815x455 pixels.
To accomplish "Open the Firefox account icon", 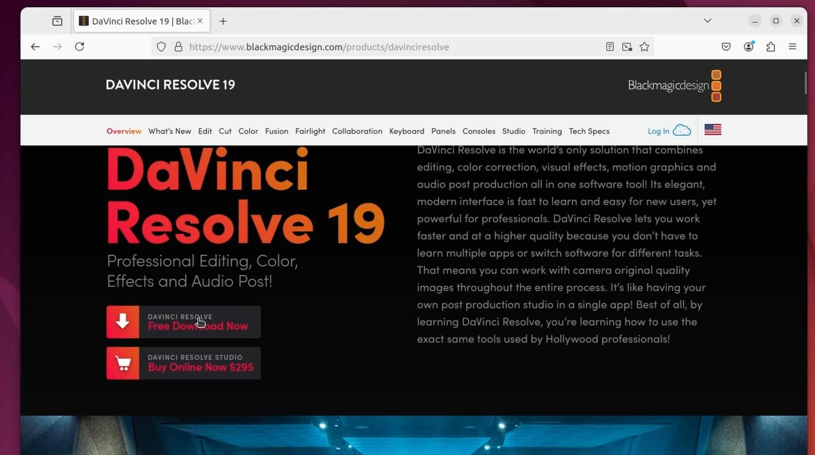I will pyautogui.click(x=748, y=47).
